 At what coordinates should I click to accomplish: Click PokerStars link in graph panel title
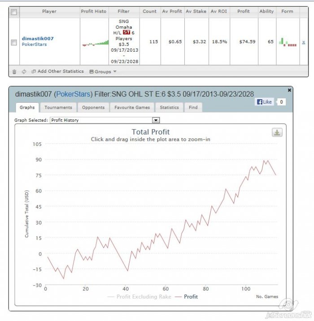pyautogui.click(x=73, y=94)
